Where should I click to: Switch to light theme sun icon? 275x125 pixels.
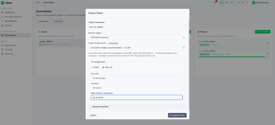(x=239, y=3)
